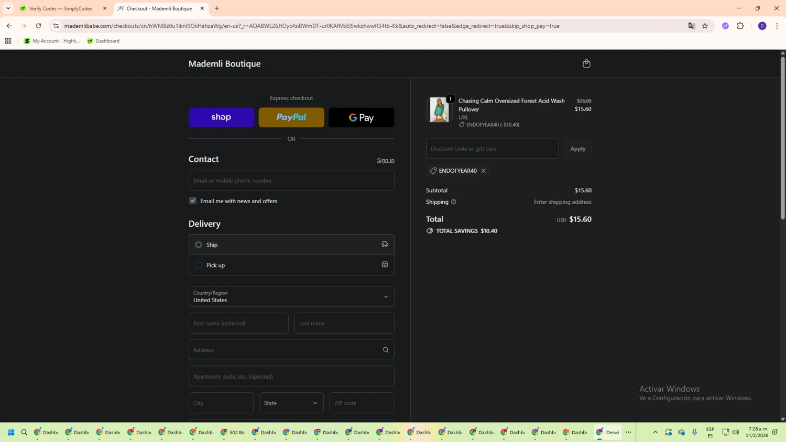This screenshot has height=442, width=786.
Task: Open the taskbar overflow three dots
Action: [628, 433]
